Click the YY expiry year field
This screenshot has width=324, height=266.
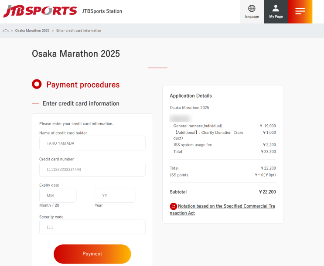tap(115, 195)
